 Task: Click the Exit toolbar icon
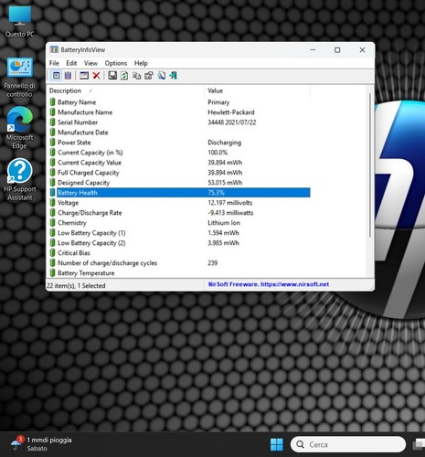[174, 76]
